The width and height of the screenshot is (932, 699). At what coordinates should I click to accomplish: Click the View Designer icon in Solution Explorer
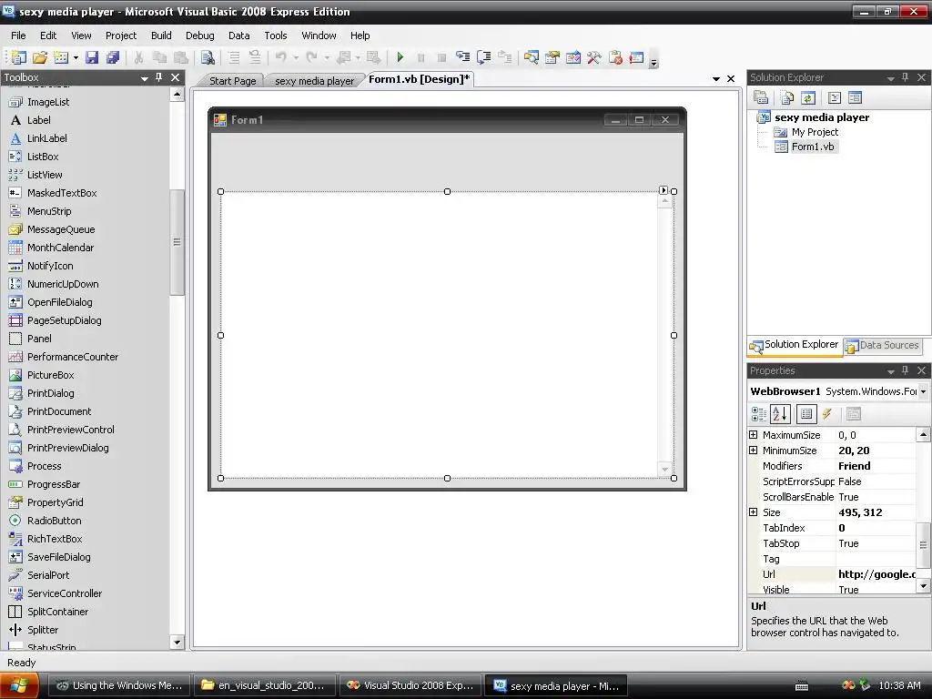tap(855, 97)
